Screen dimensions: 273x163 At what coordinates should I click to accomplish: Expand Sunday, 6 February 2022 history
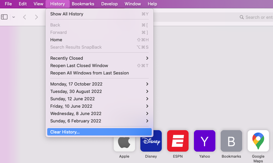[99, 121]
